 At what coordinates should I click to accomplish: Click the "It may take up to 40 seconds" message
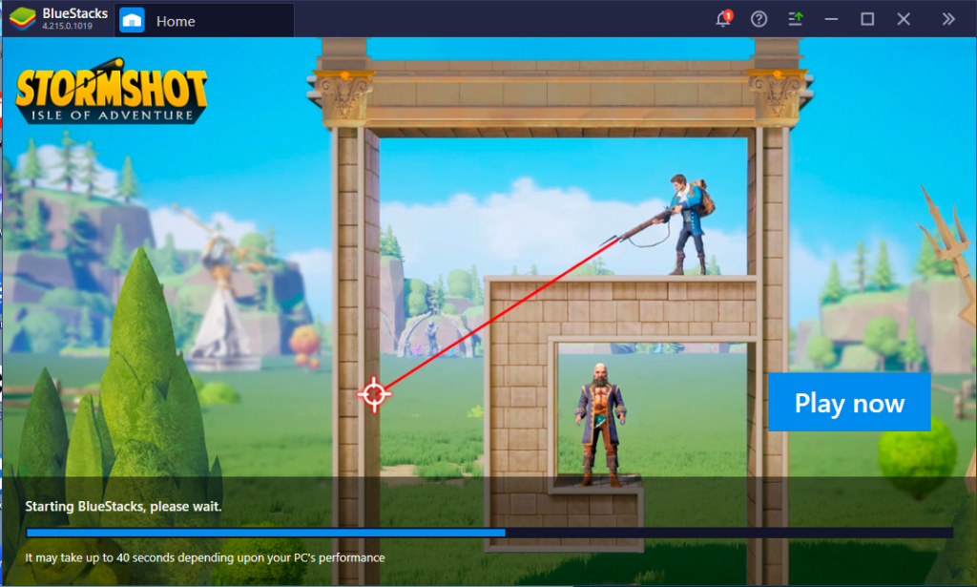(x=205, y=557)
